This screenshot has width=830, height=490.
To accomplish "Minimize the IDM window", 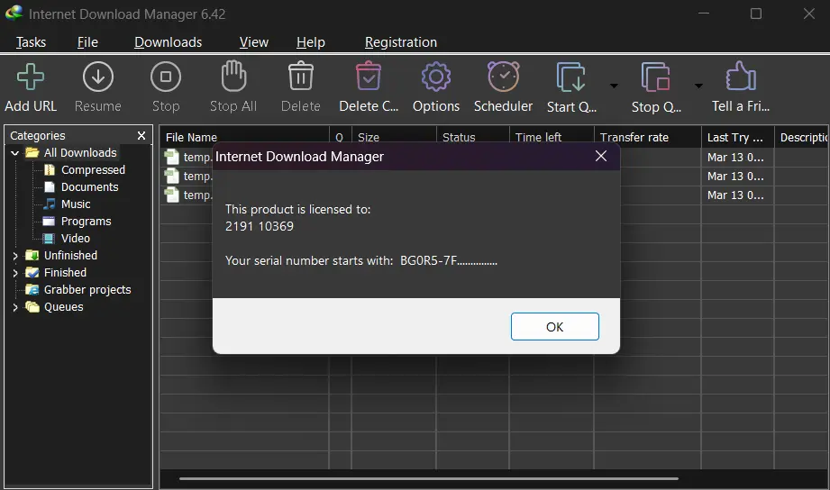I will pyautogui.click(x=704, y=14).
